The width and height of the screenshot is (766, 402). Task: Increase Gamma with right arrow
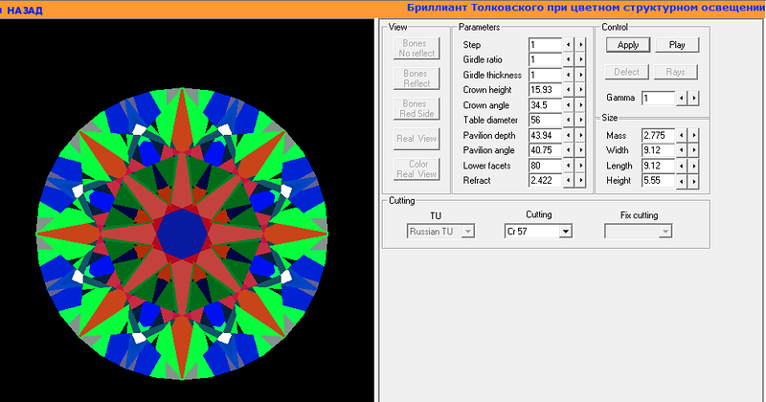point(693,98)
